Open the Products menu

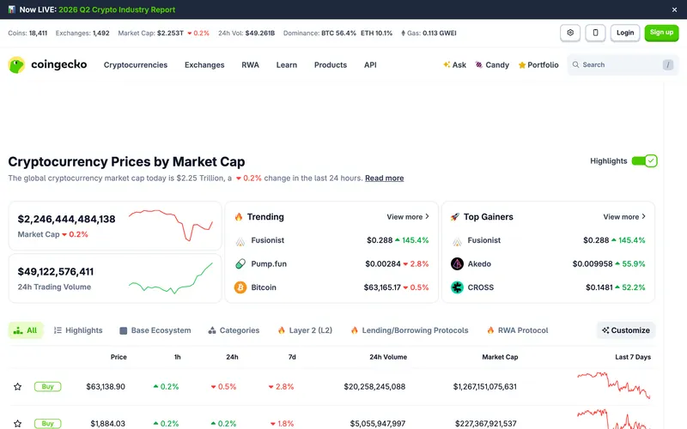(331, 65)
